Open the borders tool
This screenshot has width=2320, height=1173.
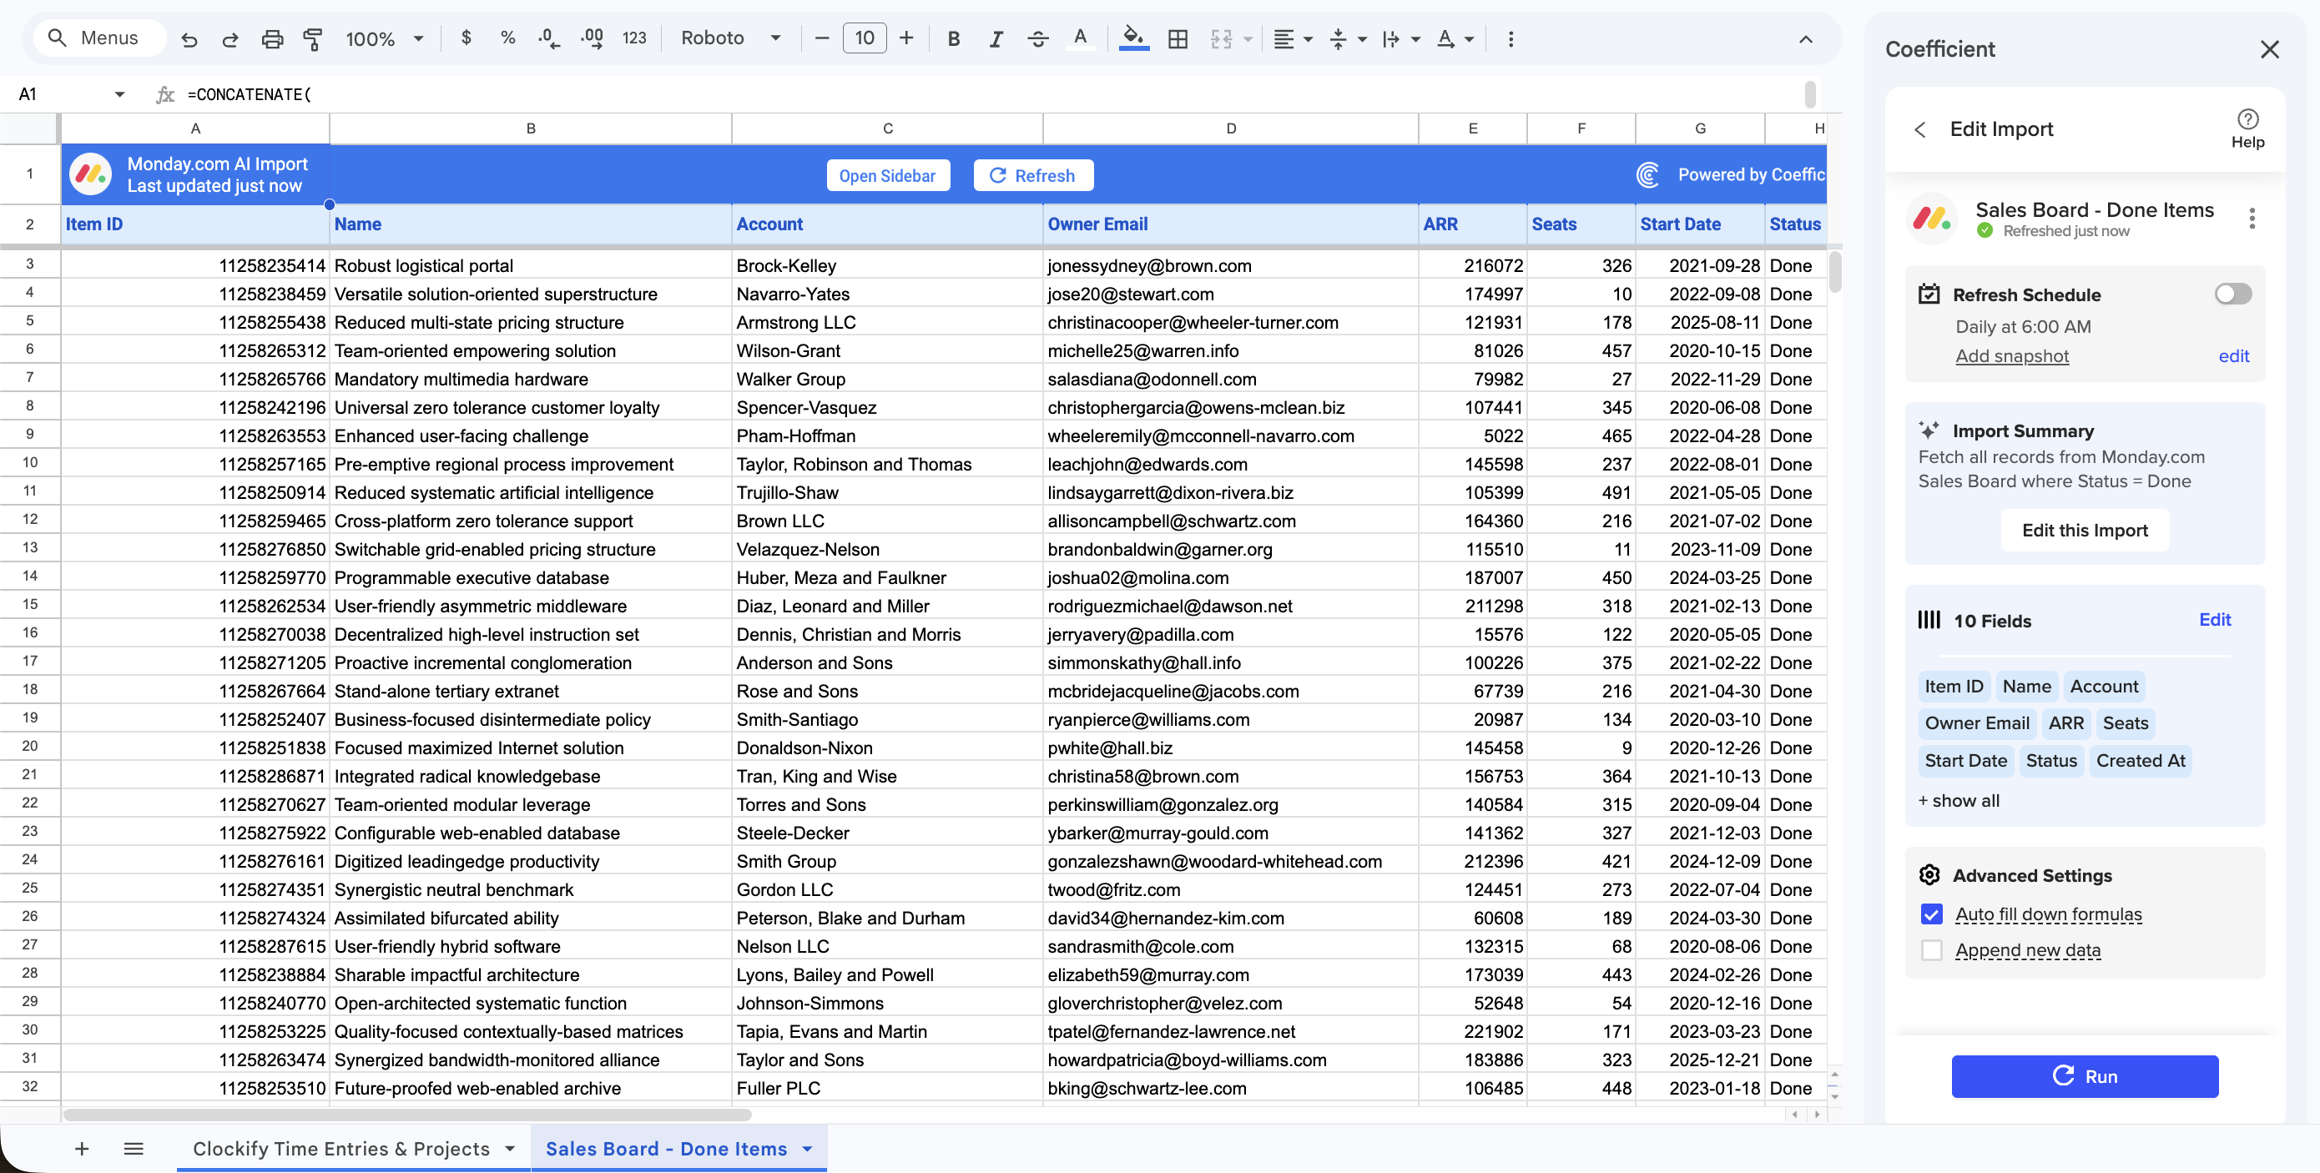click(1178, 38)
